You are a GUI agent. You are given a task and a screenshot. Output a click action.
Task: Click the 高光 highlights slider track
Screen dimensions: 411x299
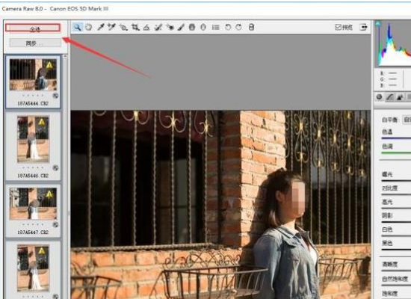click(396, 209)
